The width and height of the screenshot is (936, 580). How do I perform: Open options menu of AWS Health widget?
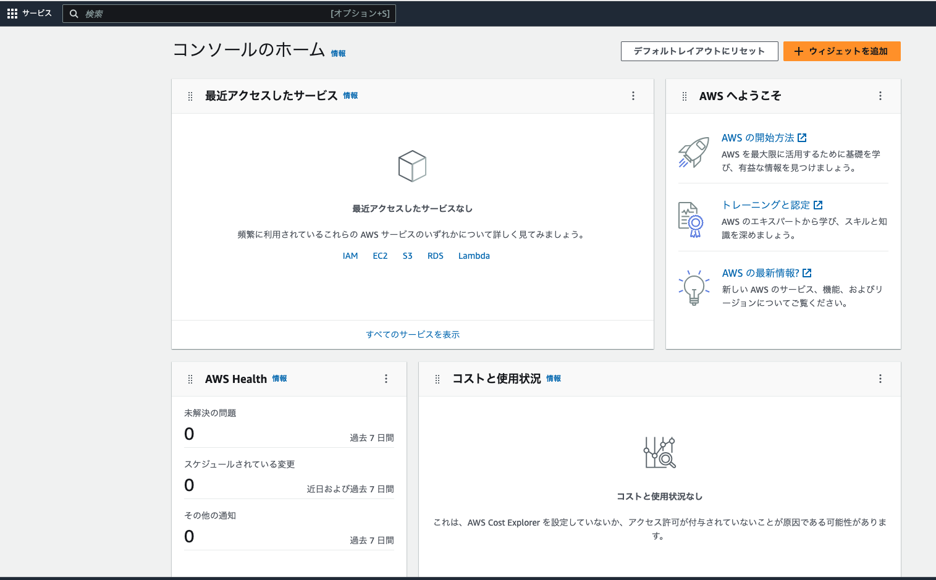tap(386, 379)
